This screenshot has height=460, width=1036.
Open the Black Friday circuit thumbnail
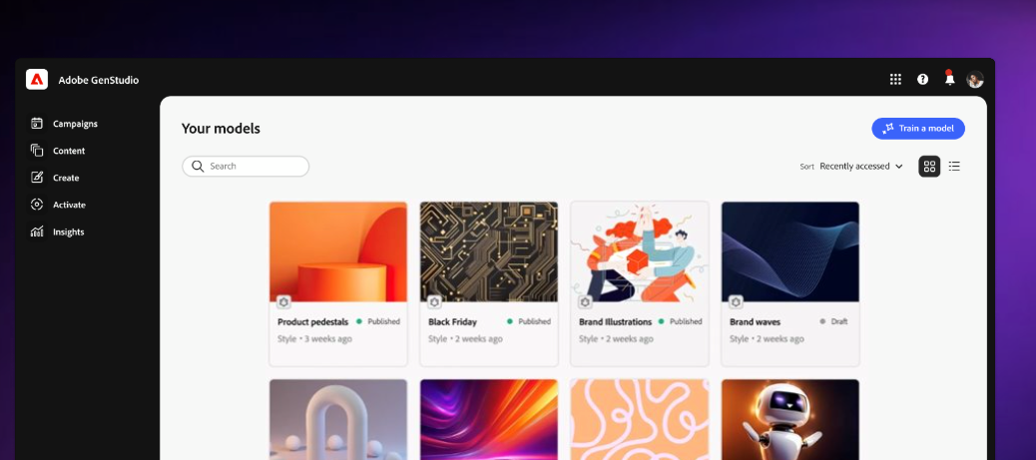point(489,251)
